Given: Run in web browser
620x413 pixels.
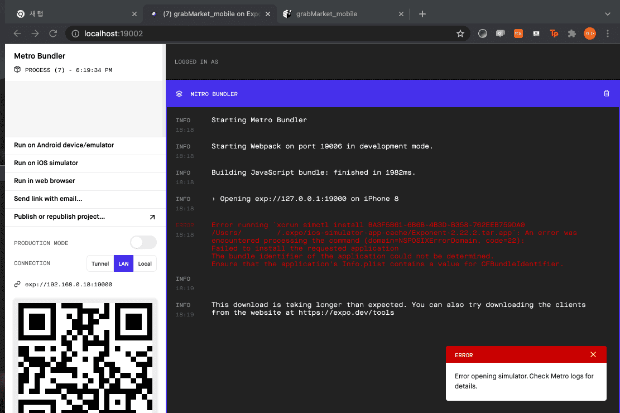Looking at the screenshot, I should [85, 181].
